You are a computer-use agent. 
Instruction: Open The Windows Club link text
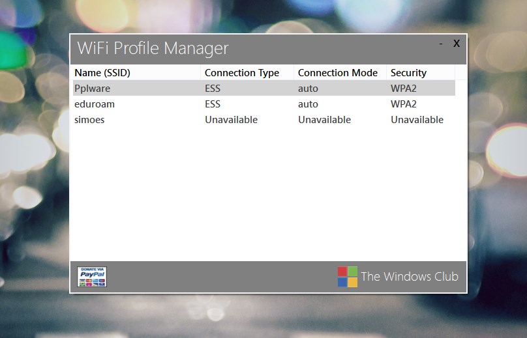click(x=410, y=276)
